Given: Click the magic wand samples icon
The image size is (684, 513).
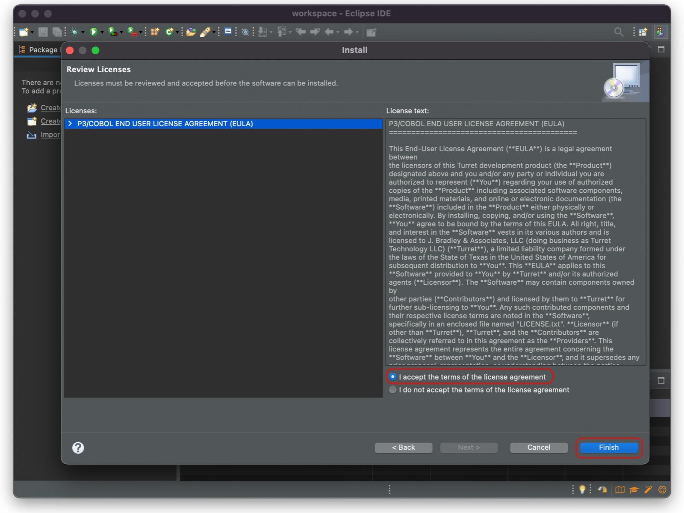Looking at the screenshot, I should tap(648, 489).
